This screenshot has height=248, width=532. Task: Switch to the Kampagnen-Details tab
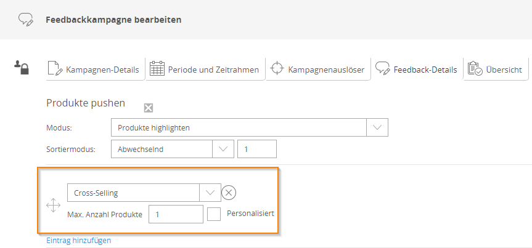coord(96,69)
